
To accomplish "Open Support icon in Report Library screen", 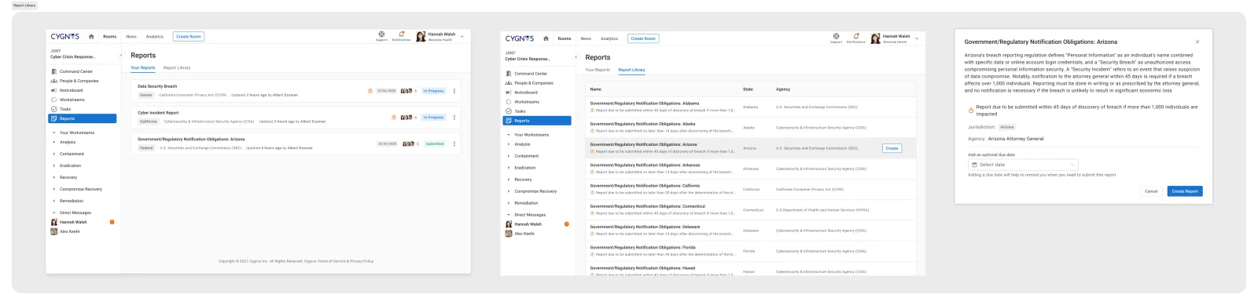I will coord(836,38).
